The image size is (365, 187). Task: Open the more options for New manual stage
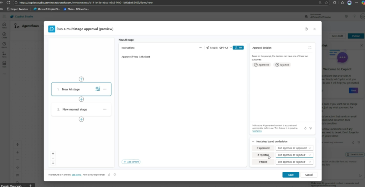(105, 109)
